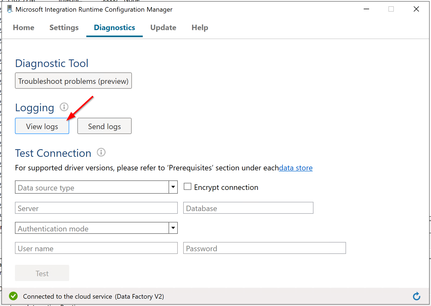Click the info icon beside Test Connection
The image size is (431, 306).
coord(101,152)
